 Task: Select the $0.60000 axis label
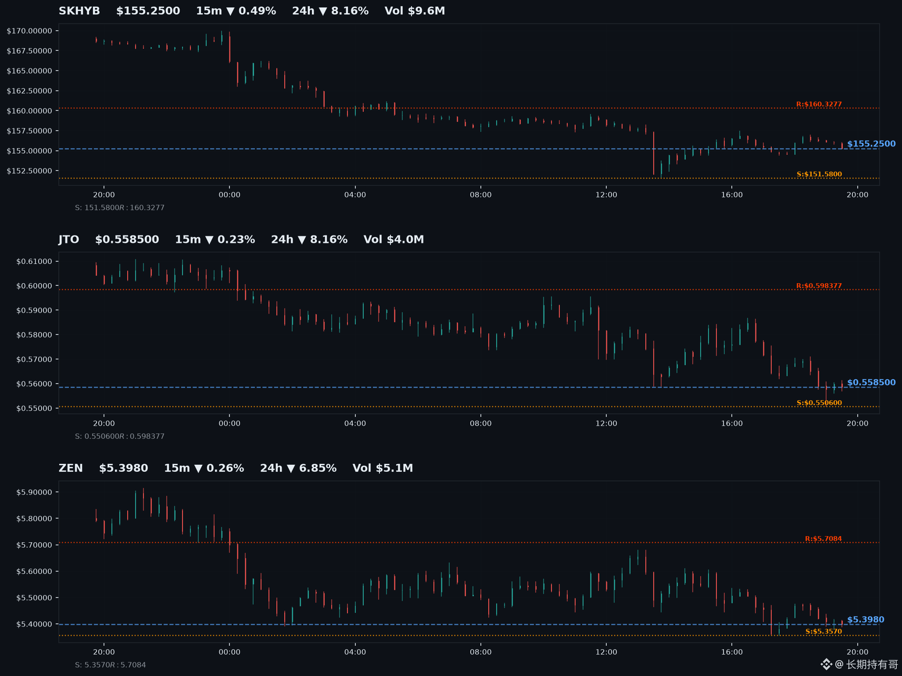(34, 286)
